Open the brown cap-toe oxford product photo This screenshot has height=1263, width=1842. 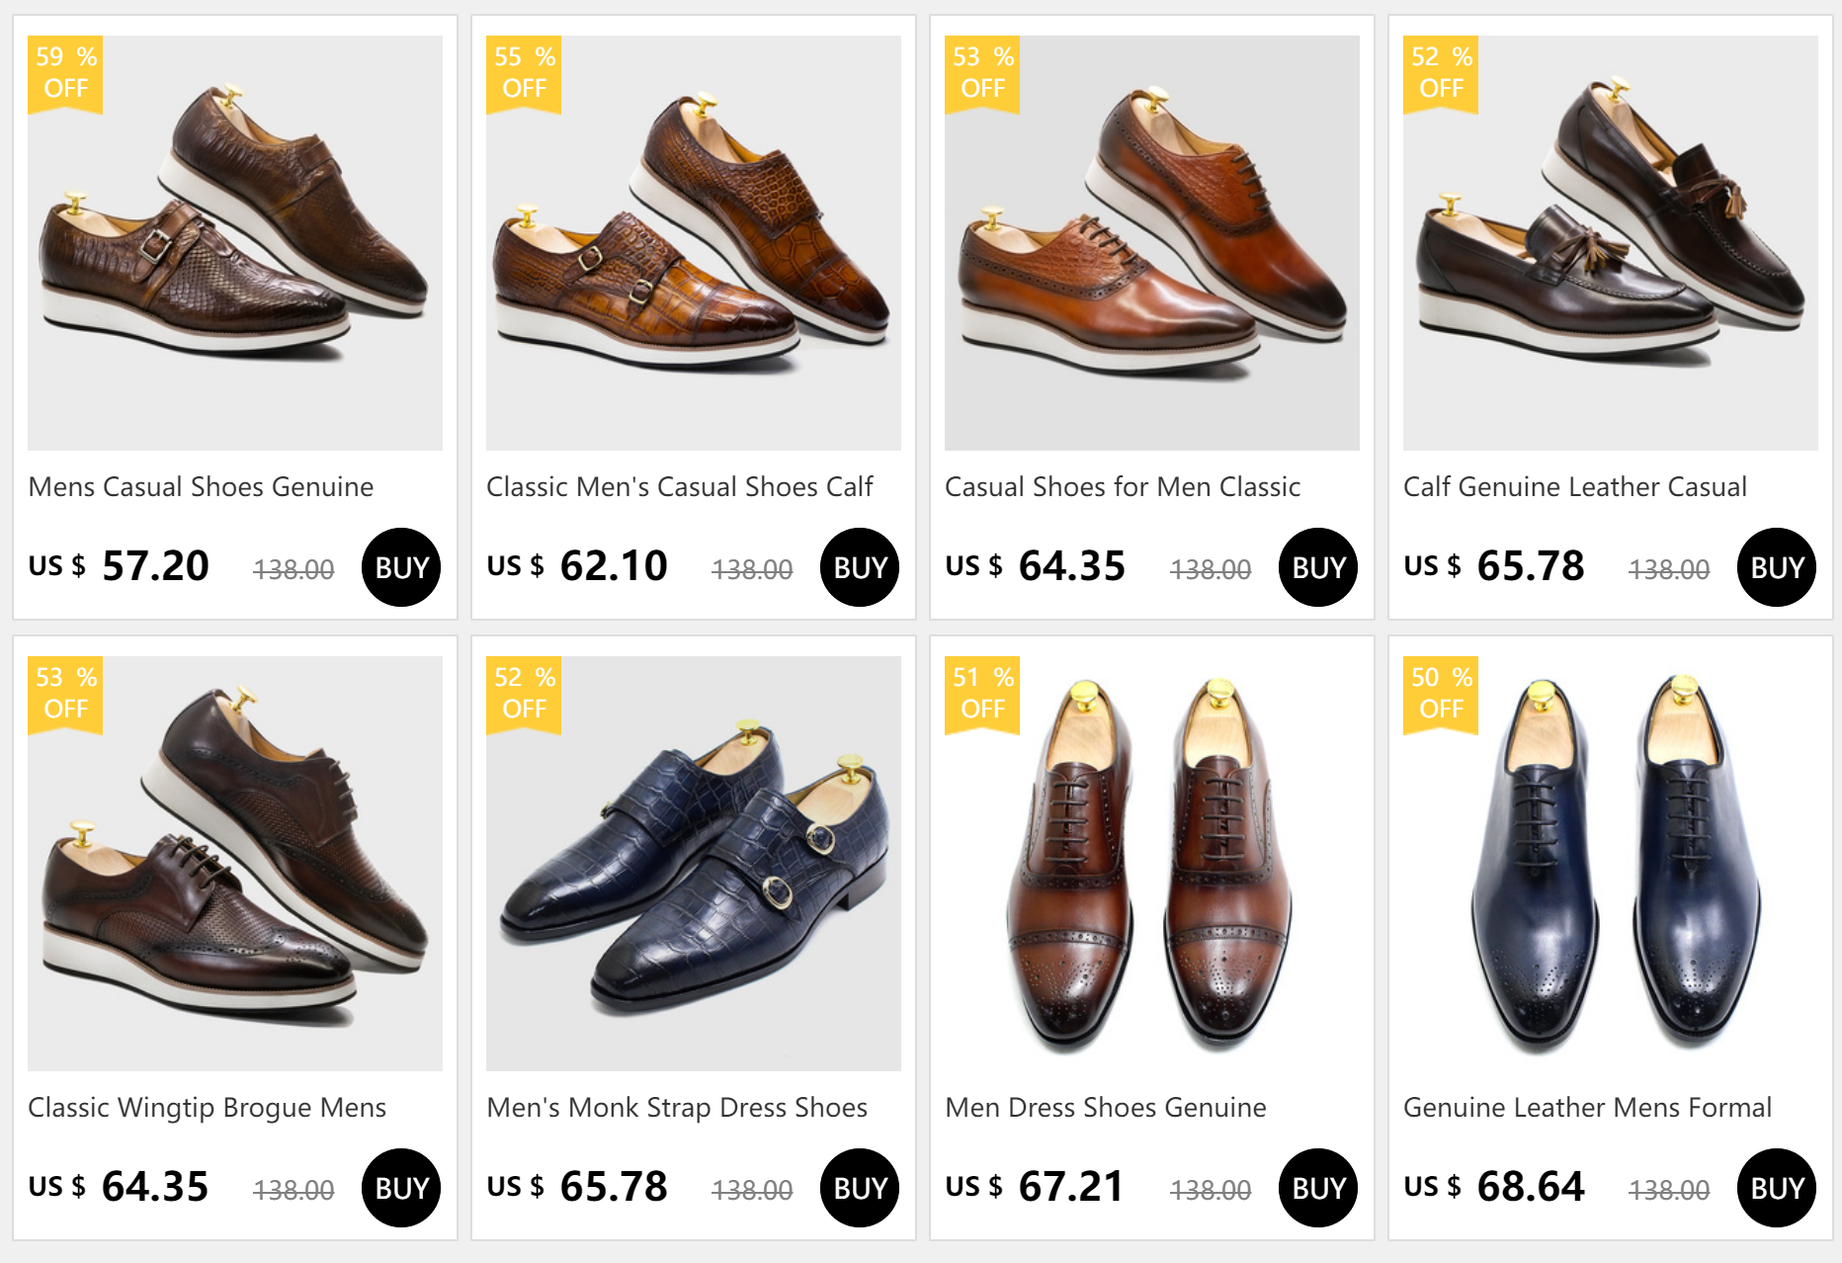[1152, 864]
